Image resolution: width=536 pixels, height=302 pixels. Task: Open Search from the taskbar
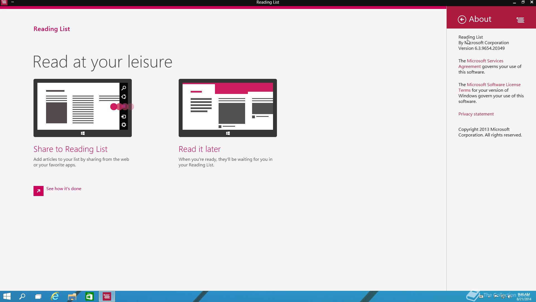(x=22, y=296)
